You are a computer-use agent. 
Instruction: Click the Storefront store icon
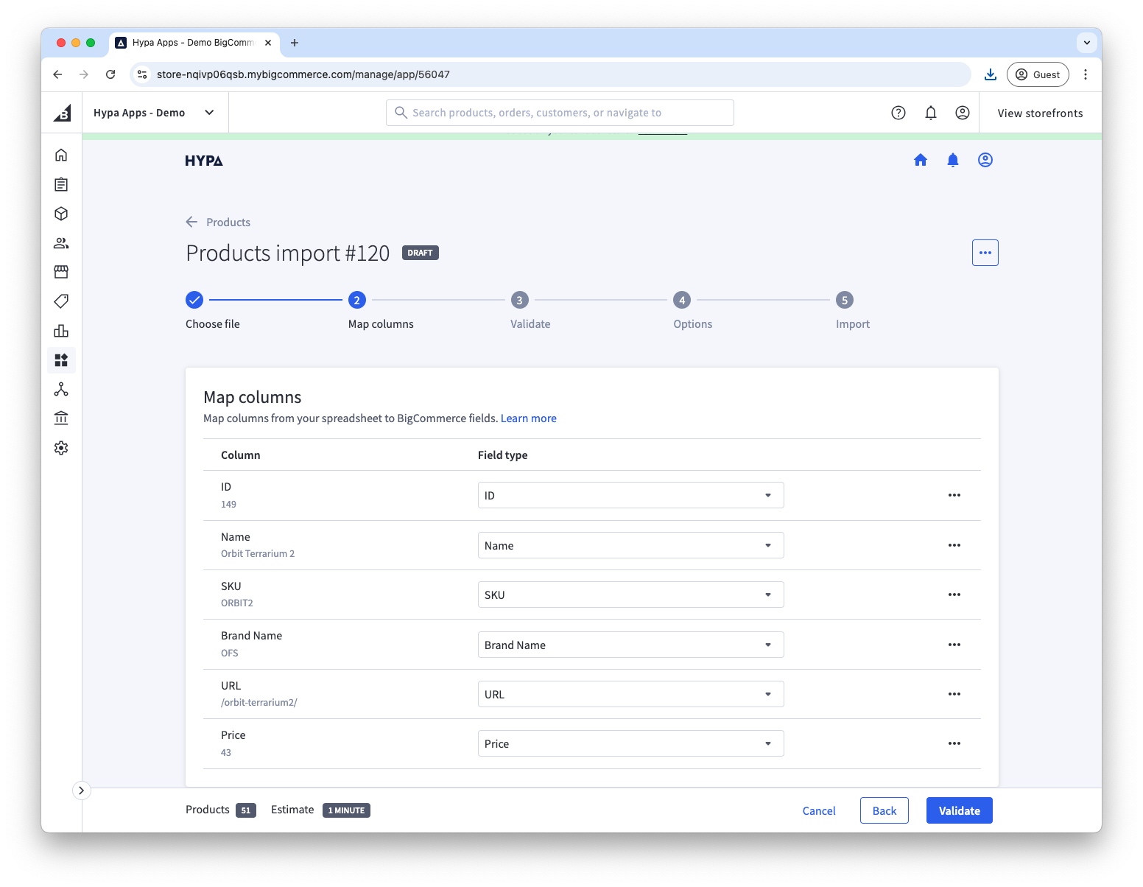[61, 272]
